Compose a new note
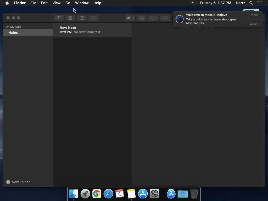Image resolution: width=268 pixels, height=201 pixels. tap(93, 18)
